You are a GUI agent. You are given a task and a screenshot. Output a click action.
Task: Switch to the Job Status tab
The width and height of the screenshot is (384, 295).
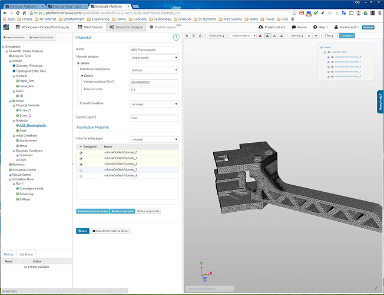pos(27,254)
